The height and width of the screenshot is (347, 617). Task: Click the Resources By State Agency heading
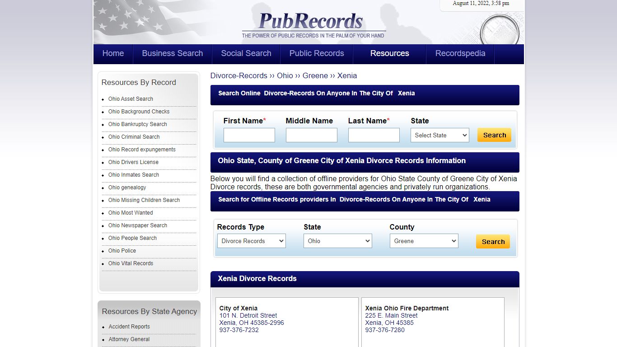[x=150, y=311]
